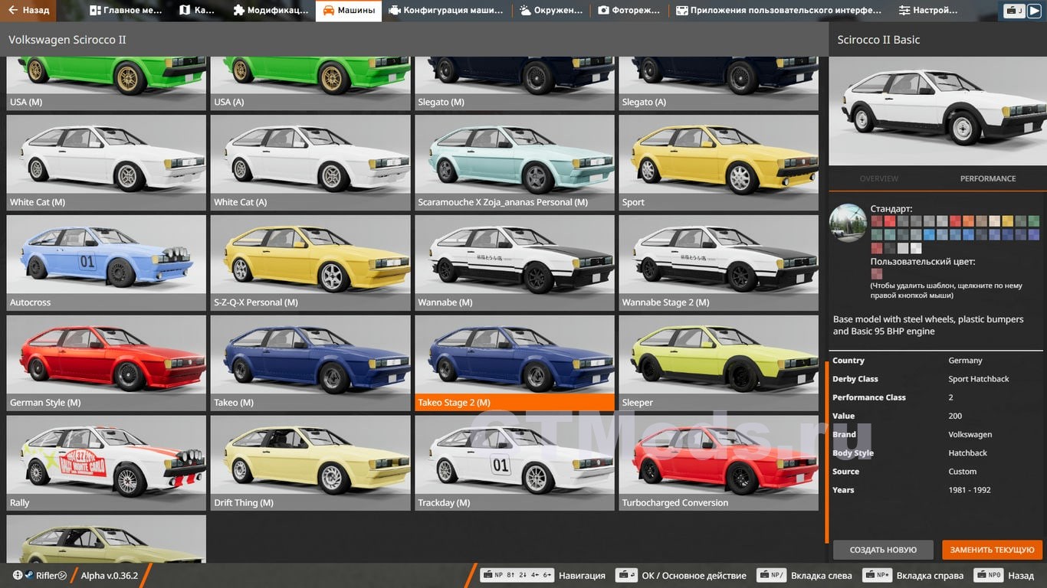The image size is (1047, 588).
Task: Select the USA (A) configuration
Action: [x=310, y=83]
